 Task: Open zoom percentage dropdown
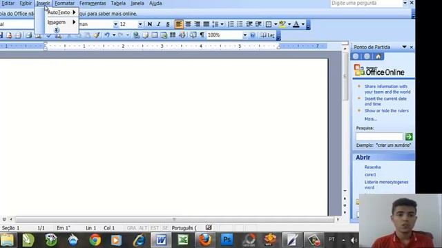click(244, 35)
